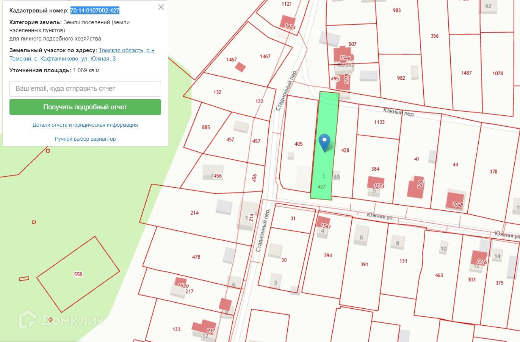Click the highlighted parcel label 427
This screenshot has height=342, width=520.
tap(321, 187)
